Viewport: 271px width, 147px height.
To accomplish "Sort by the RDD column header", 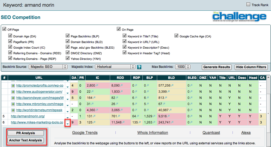I will point(120,78).
